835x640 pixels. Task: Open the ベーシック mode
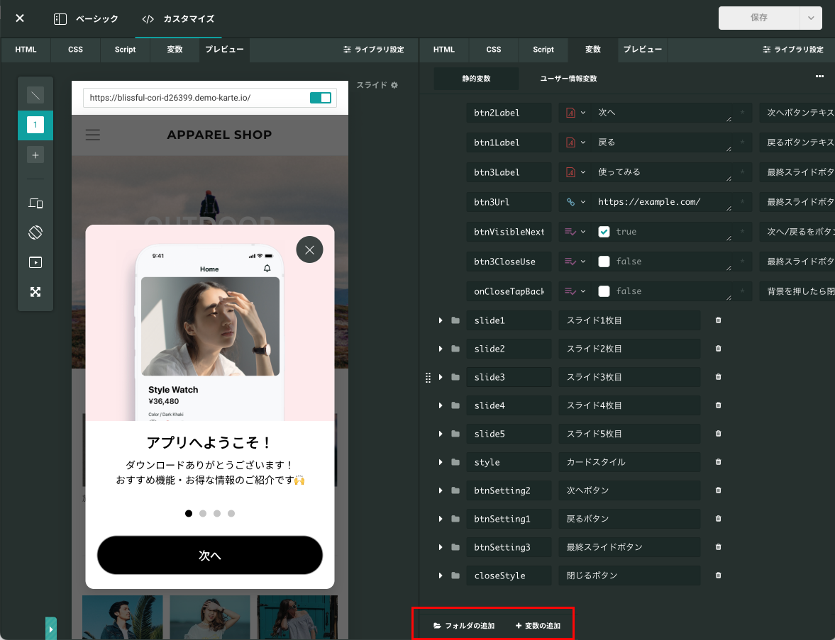coord(86,18)
